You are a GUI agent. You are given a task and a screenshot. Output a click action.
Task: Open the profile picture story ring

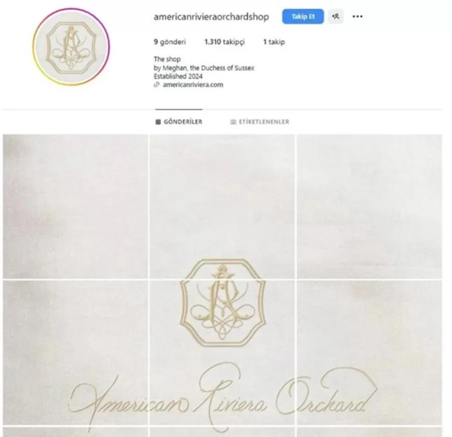pyautogui.click(x=71, y=47)
